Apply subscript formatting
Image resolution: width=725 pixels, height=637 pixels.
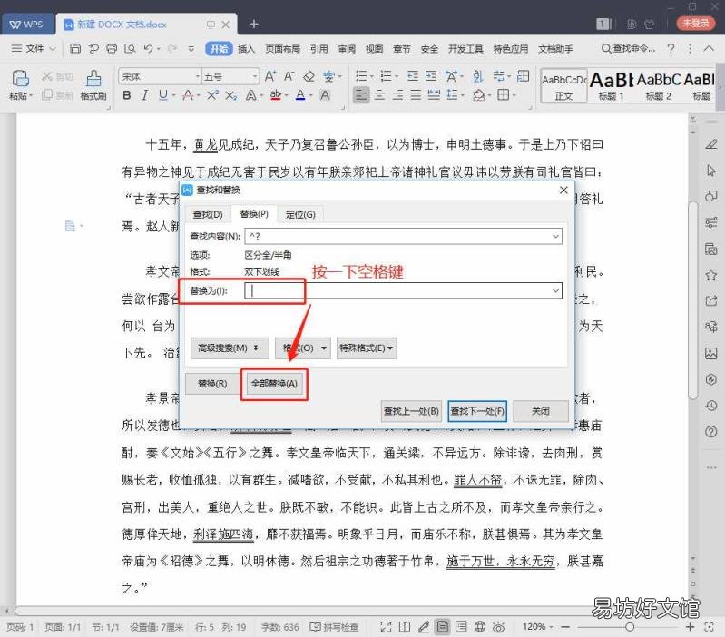tap(230, 95)
